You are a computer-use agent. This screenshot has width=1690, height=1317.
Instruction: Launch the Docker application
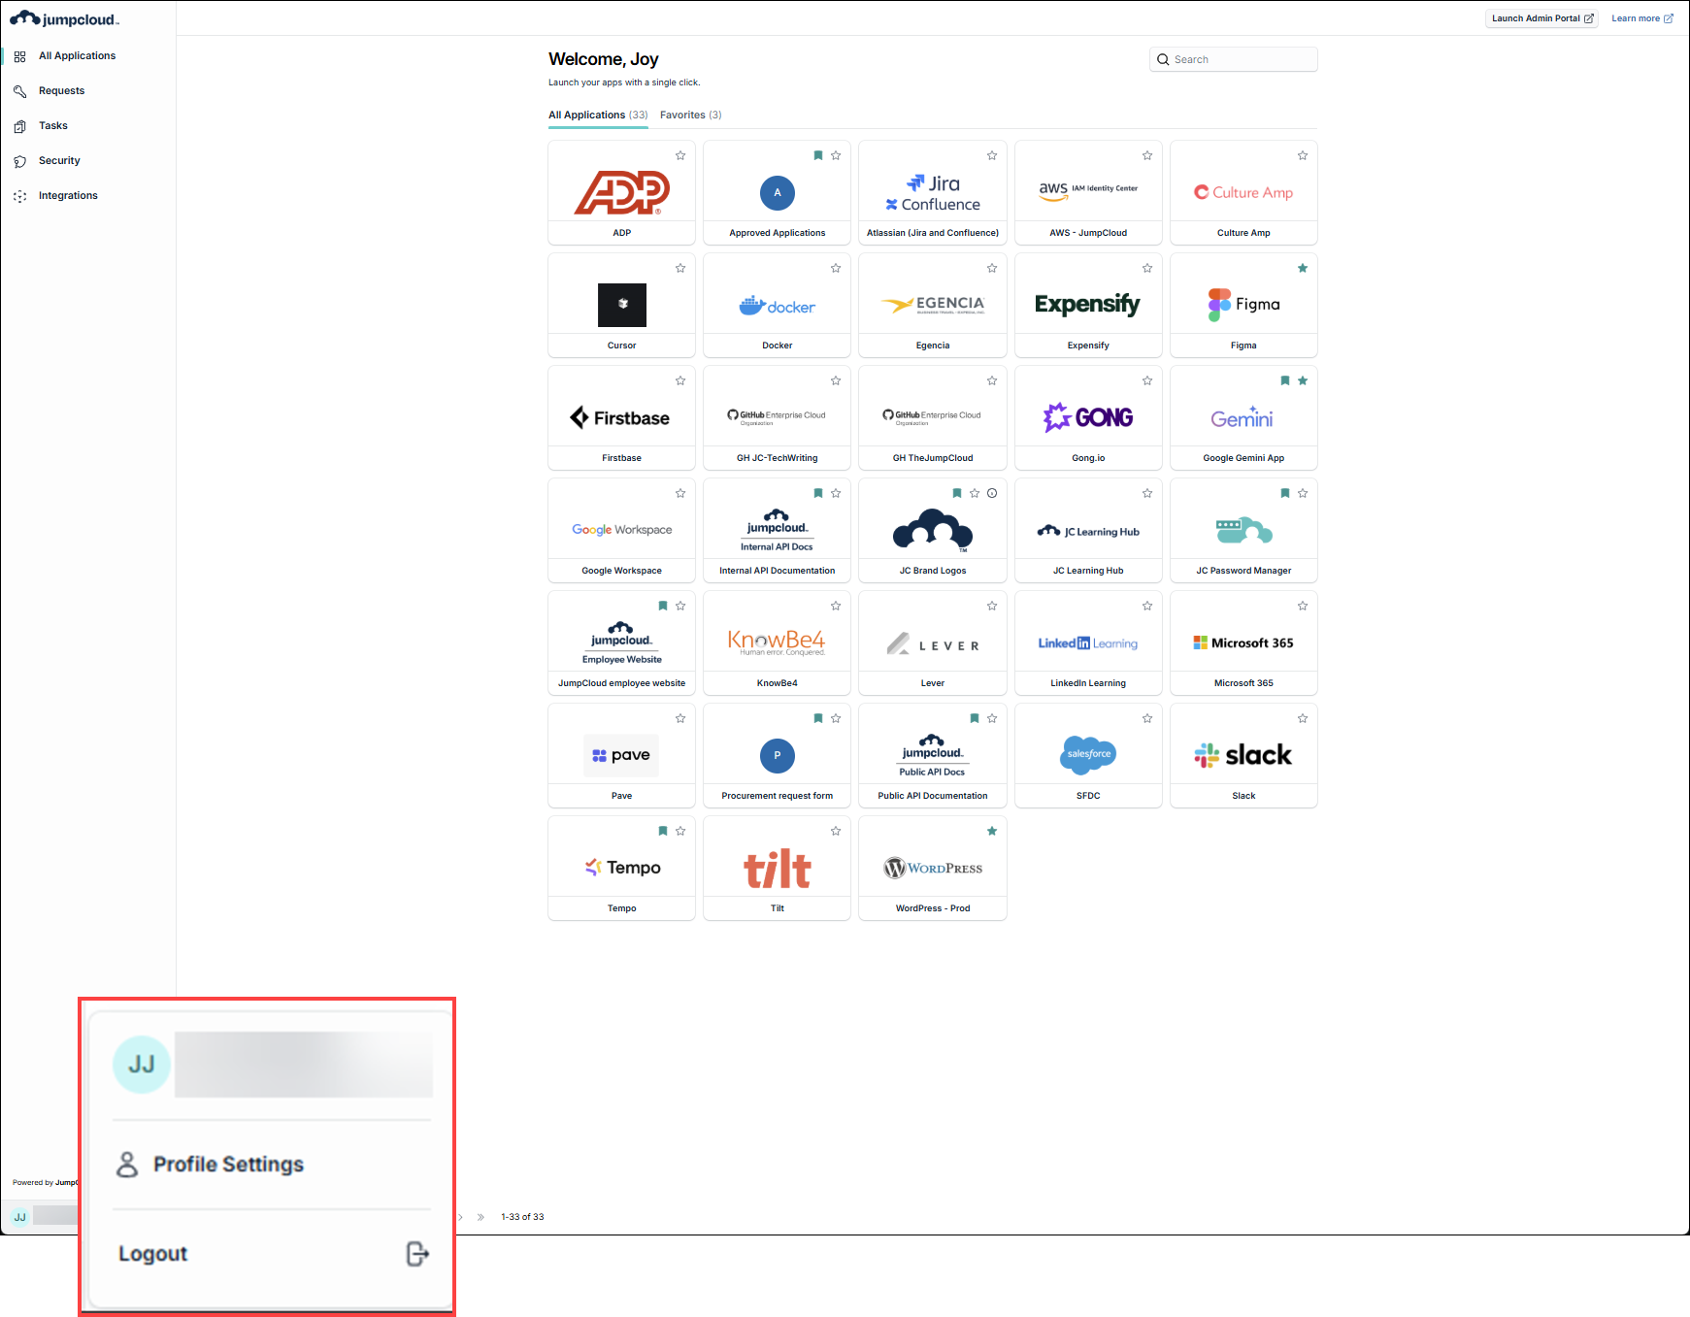click(778, 306)
